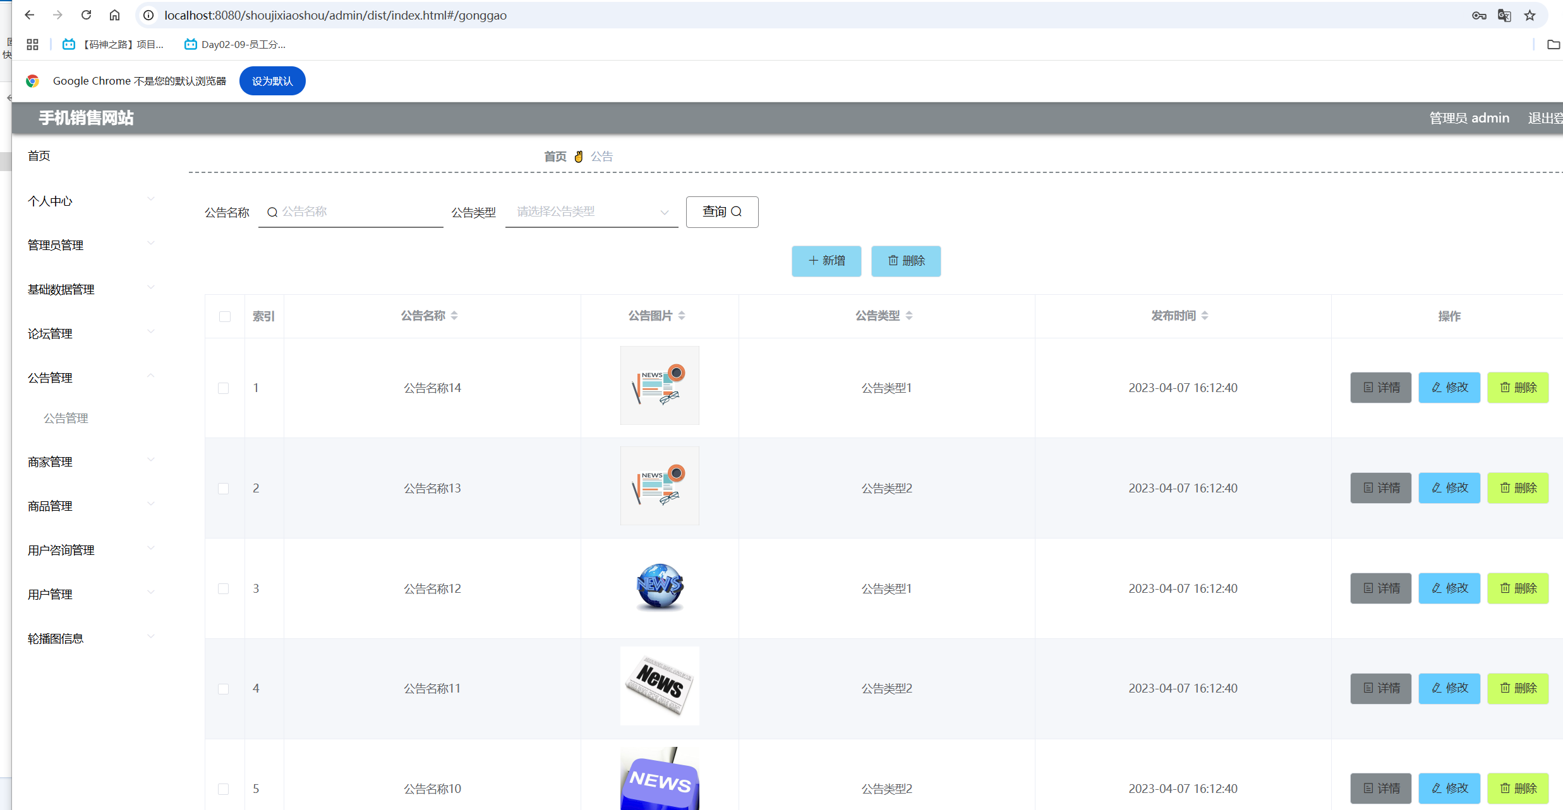This screenshot has width=1563, height=810.
Task: Click the browser home icon
Action: pyautogui.click(x=114, y=15)
